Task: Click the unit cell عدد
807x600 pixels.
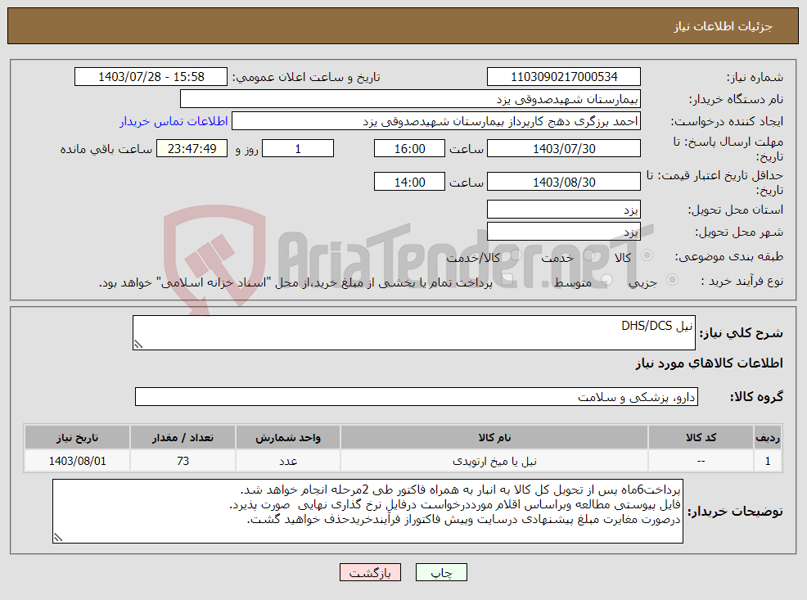Action: (x=288, y=461)
